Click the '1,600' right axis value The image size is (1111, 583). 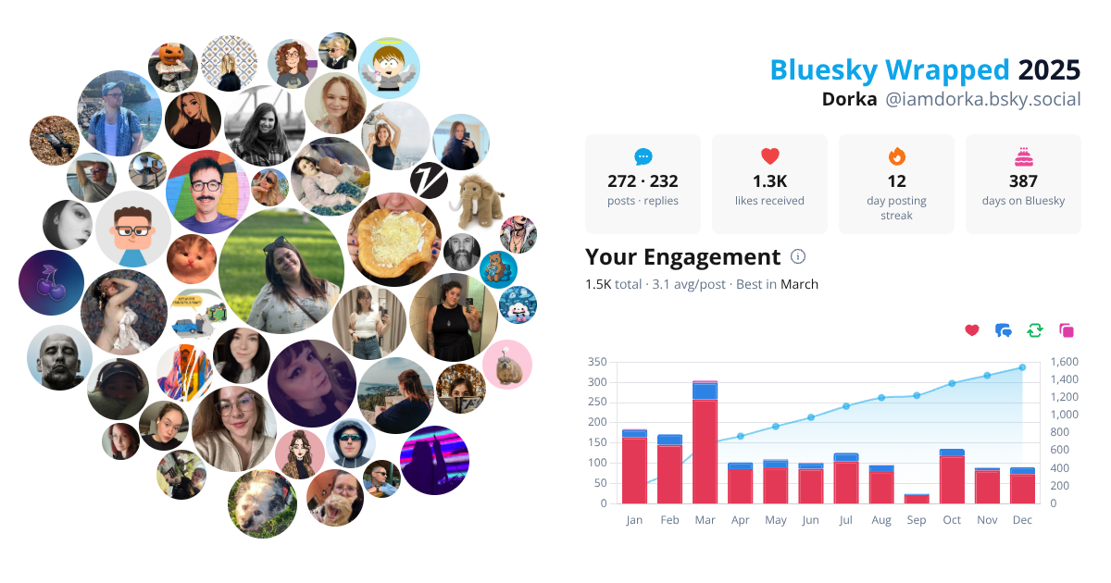point(1066,362)
